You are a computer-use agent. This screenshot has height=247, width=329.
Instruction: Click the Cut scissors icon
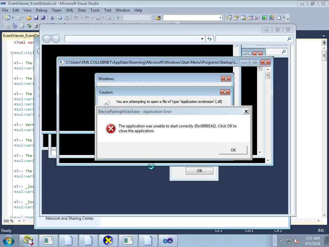click(x=52, y=18)
